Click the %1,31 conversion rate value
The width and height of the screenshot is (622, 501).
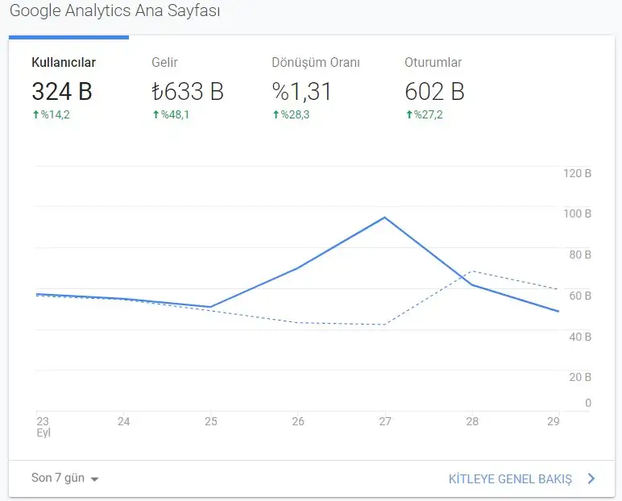point(301,91)
